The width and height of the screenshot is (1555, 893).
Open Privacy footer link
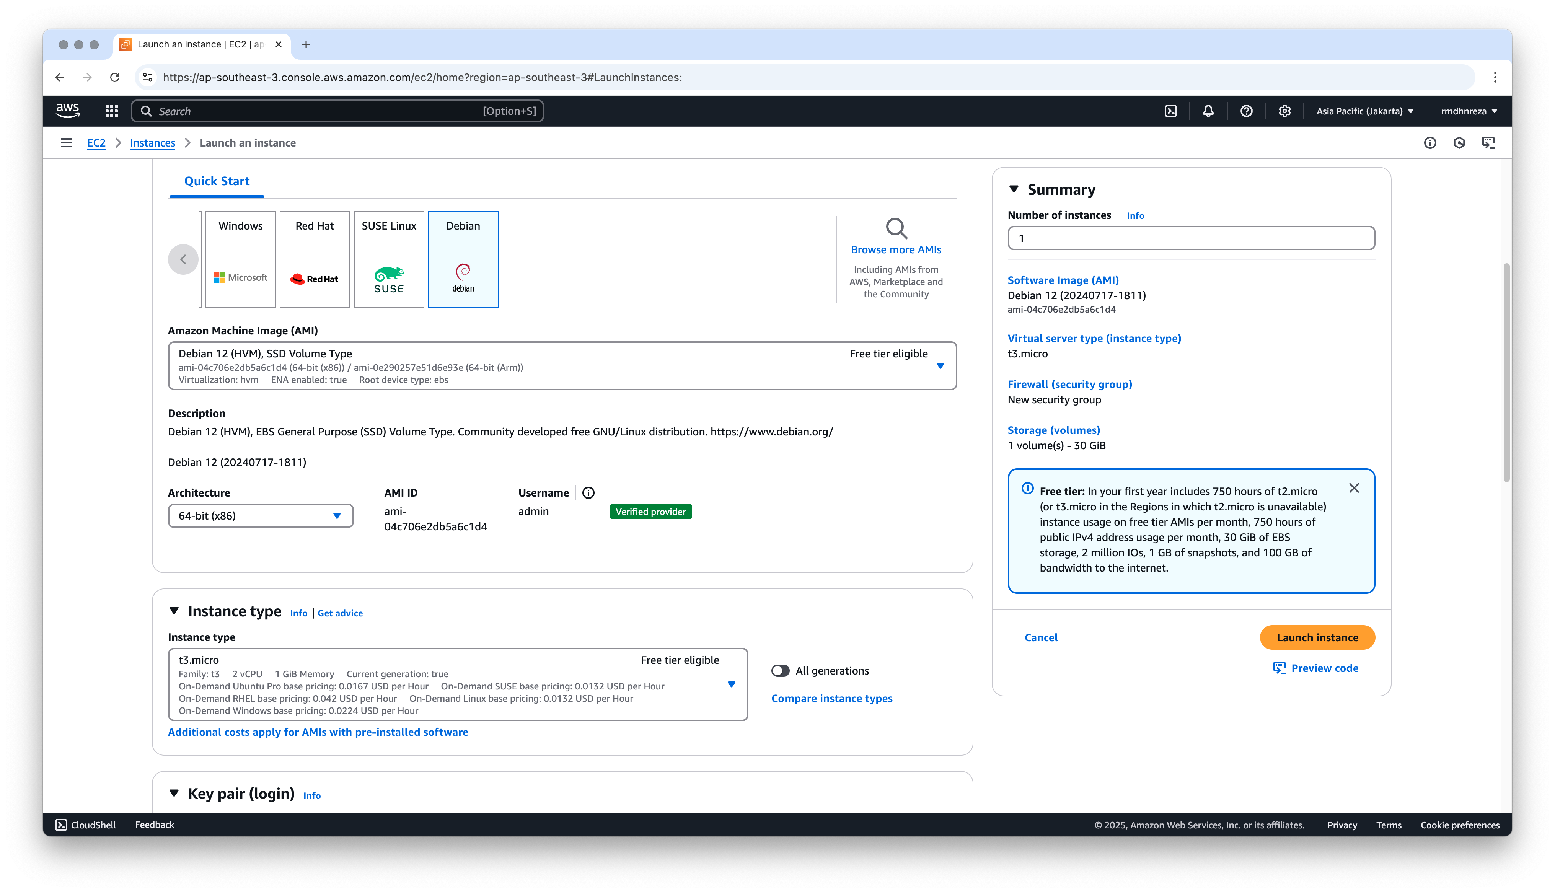tap(1341, 826)
